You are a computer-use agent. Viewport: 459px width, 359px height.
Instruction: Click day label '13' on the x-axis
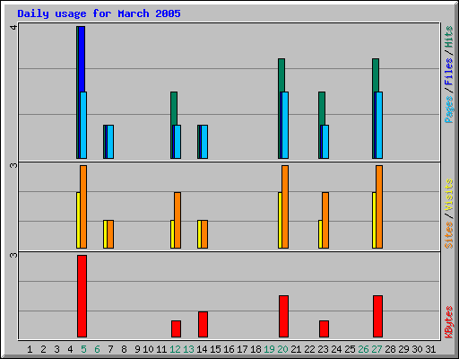188,349
